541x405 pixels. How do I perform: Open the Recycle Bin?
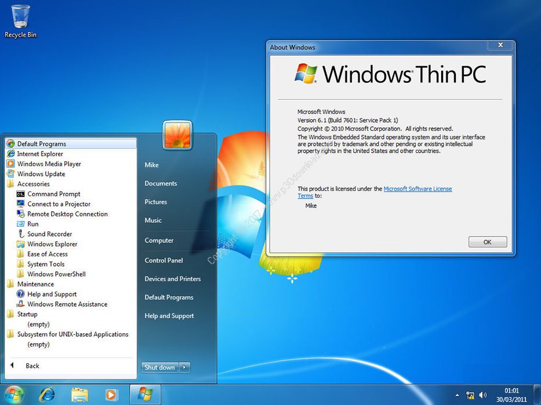click(20, 17)
